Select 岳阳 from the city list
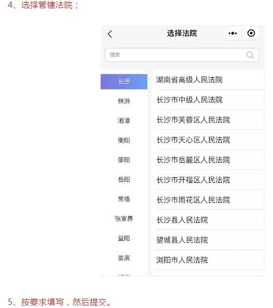The image size is (273, 308). (x=124, y=179)
